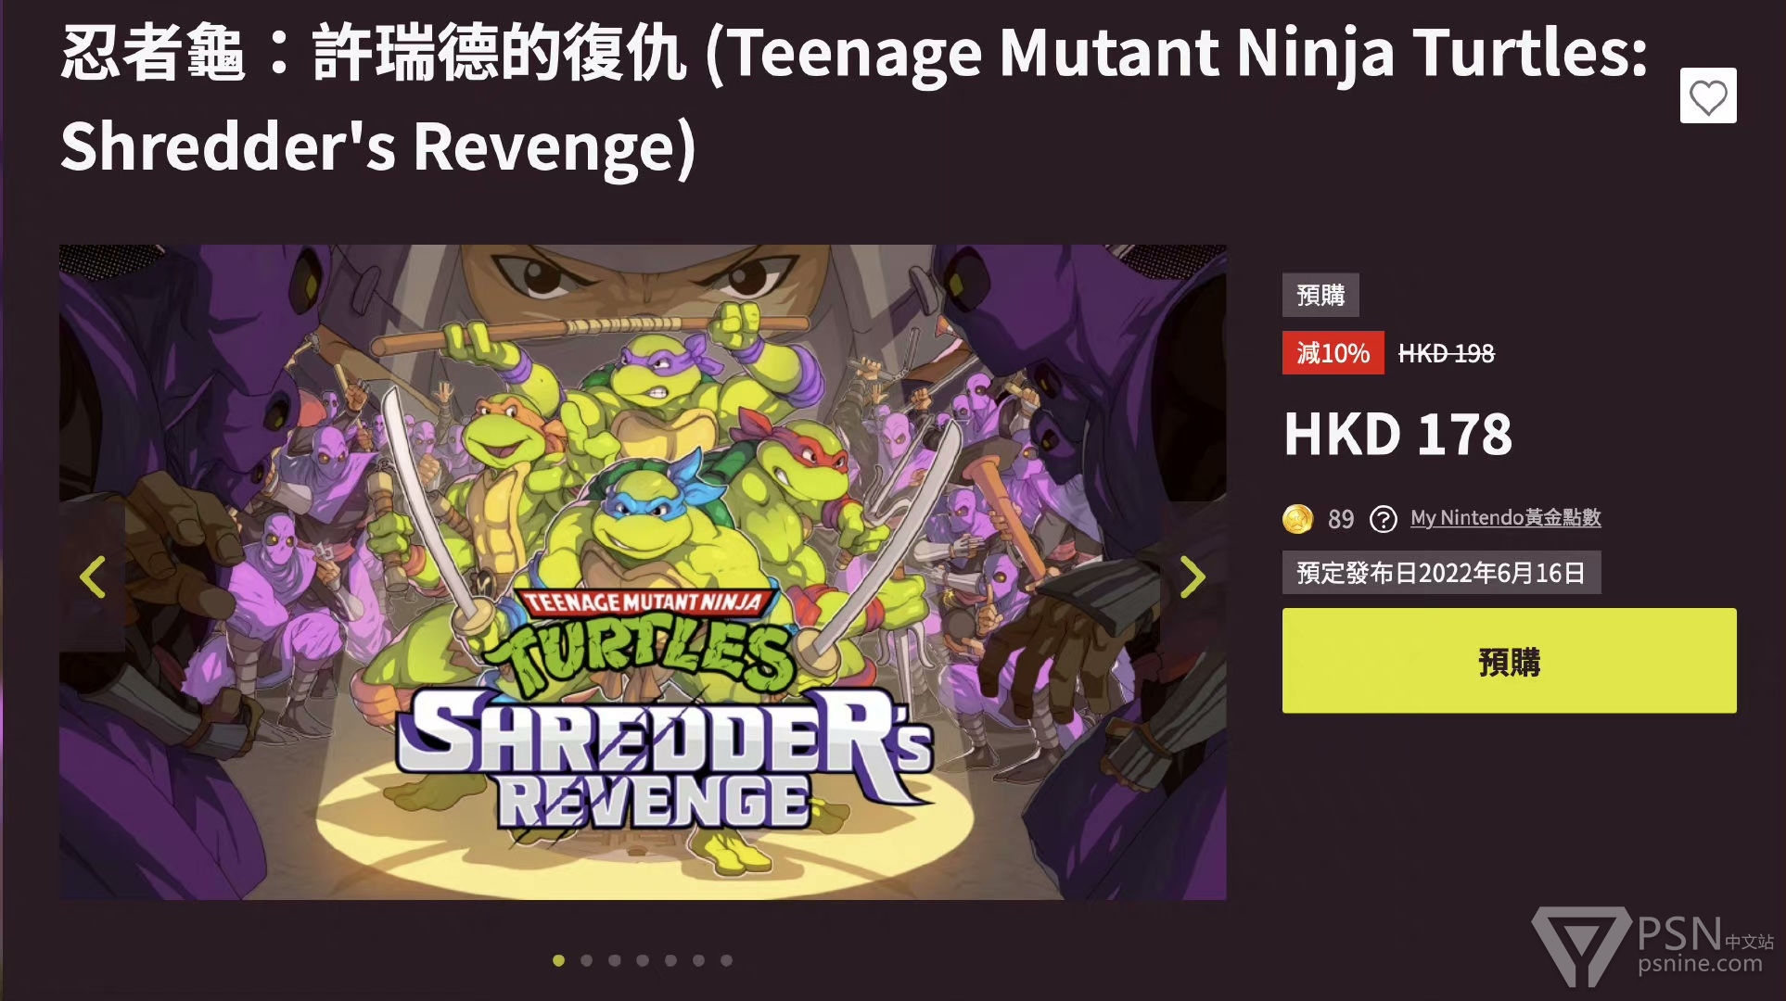Click the 預定發布日 release date label
This screenshot has width=1786, height=1001.
1441,573
